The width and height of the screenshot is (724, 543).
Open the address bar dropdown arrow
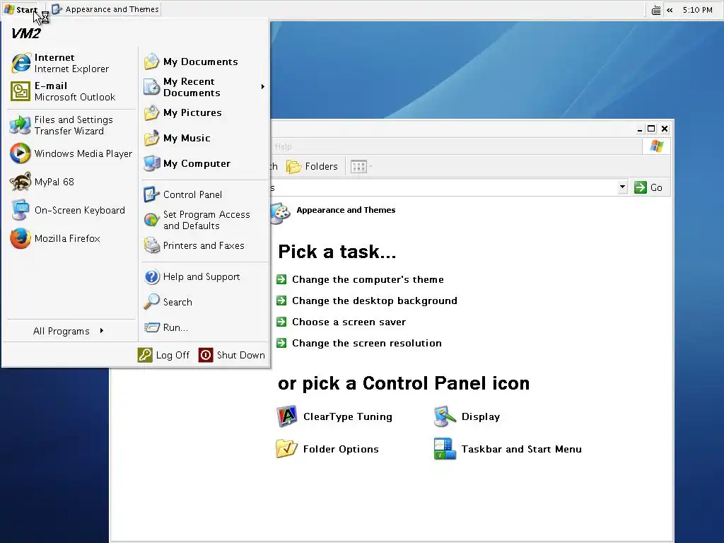pos(622,187)
